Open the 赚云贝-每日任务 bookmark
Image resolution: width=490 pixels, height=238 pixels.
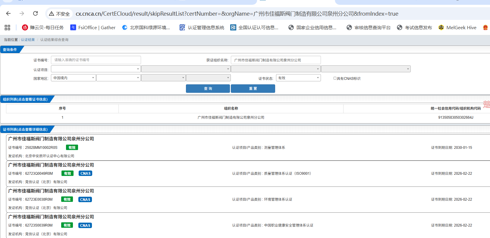43,27
